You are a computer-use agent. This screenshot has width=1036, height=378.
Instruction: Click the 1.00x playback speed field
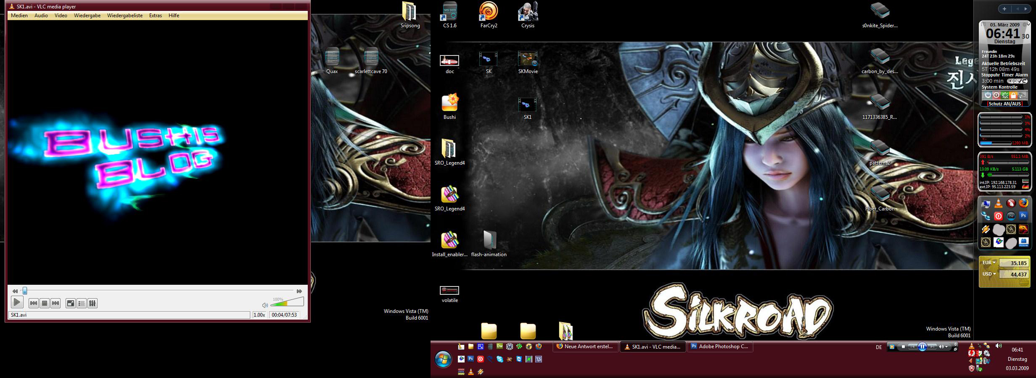[x=259, y=315]
